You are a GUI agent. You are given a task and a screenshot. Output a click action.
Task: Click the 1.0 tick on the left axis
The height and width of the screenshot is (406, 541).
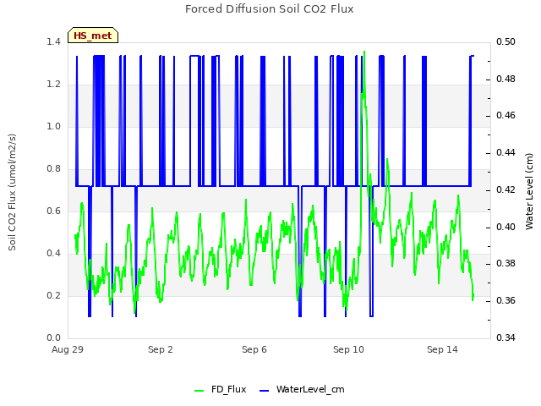click(x=53, y=127)
